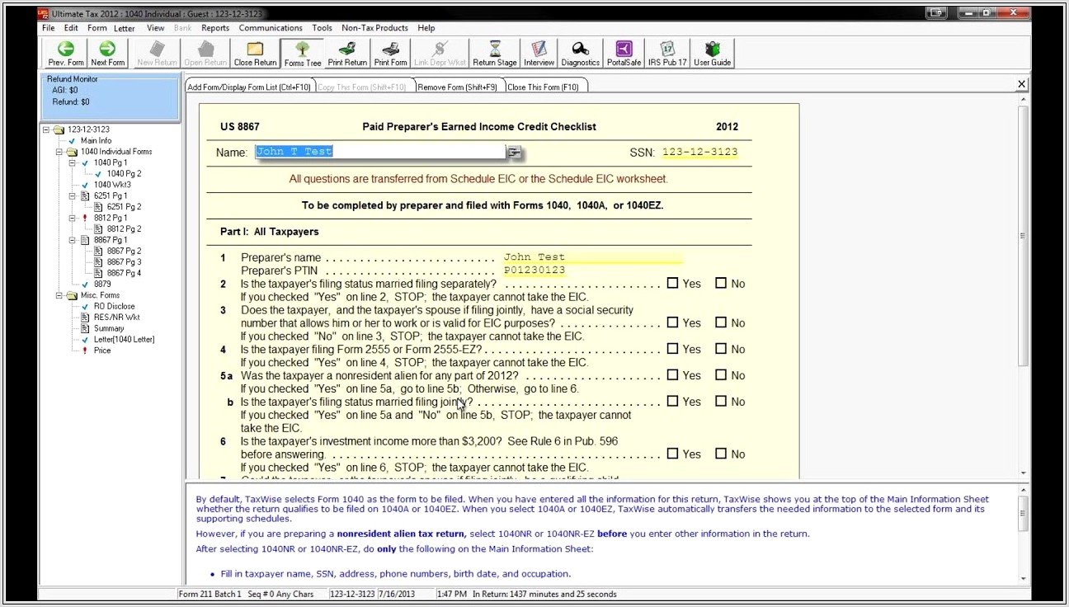1069x607 pixels.
Task: Click the Preparer's name field
Action: point(593,257)
